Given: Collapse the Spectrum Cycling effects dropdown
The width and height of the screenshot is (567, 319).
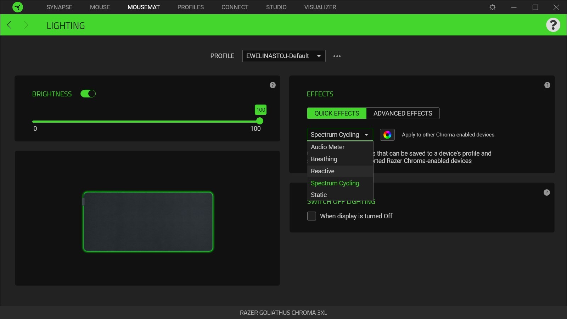Looking at the screenshot, I should tap(340, 135).
